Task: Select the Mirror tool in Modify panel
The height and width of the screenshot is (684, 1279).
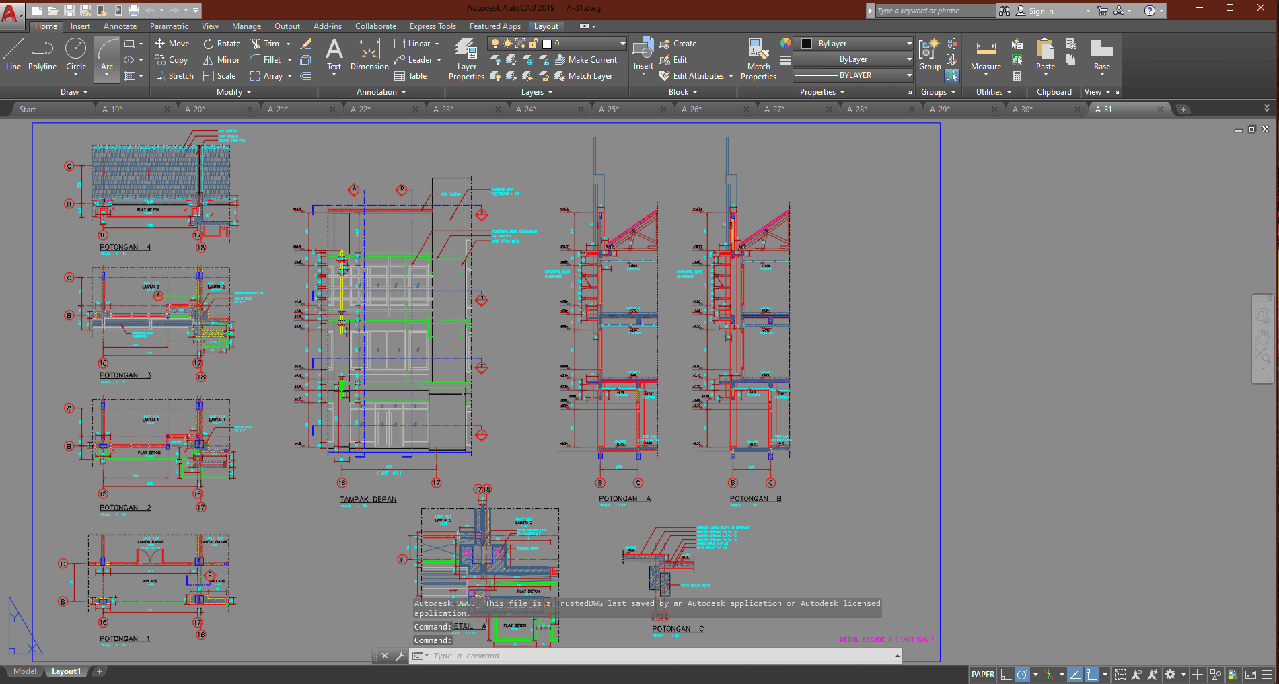Action: (x=221, y=59)
